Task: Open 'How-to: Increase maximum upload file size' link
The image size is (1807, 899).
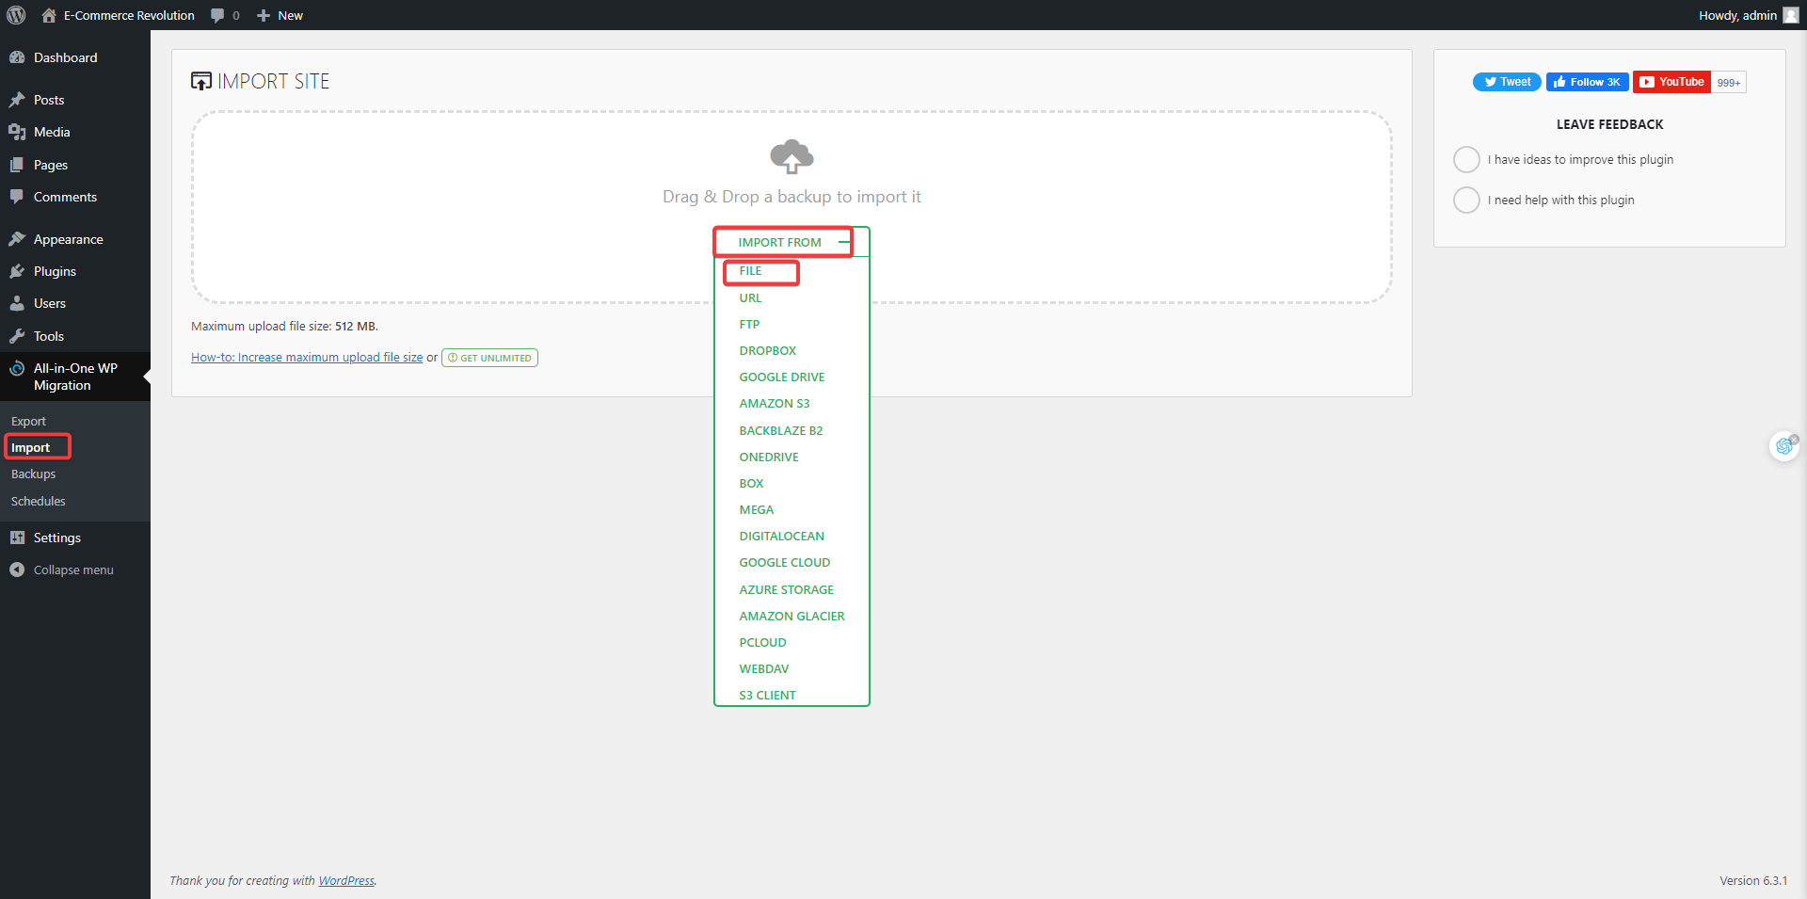Action: click(x=307, y=358)
